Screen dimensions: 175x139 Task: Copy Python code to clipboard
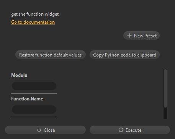[124, 55]
